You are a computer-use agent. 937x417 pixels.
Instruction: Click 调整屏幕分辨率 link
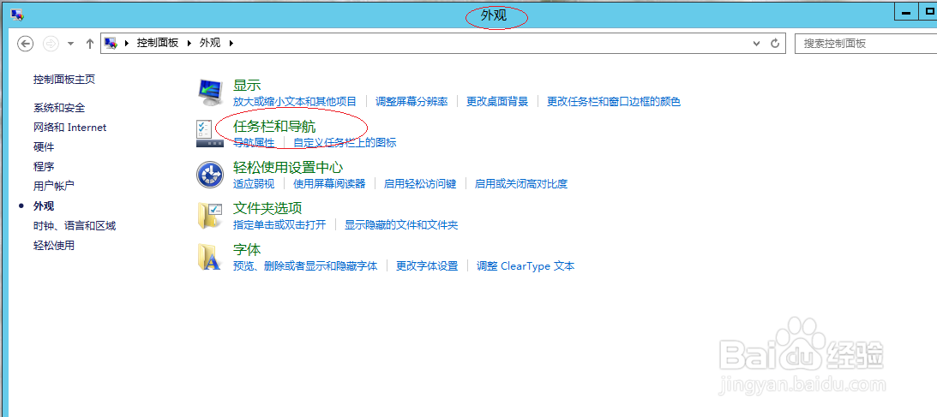411,101
